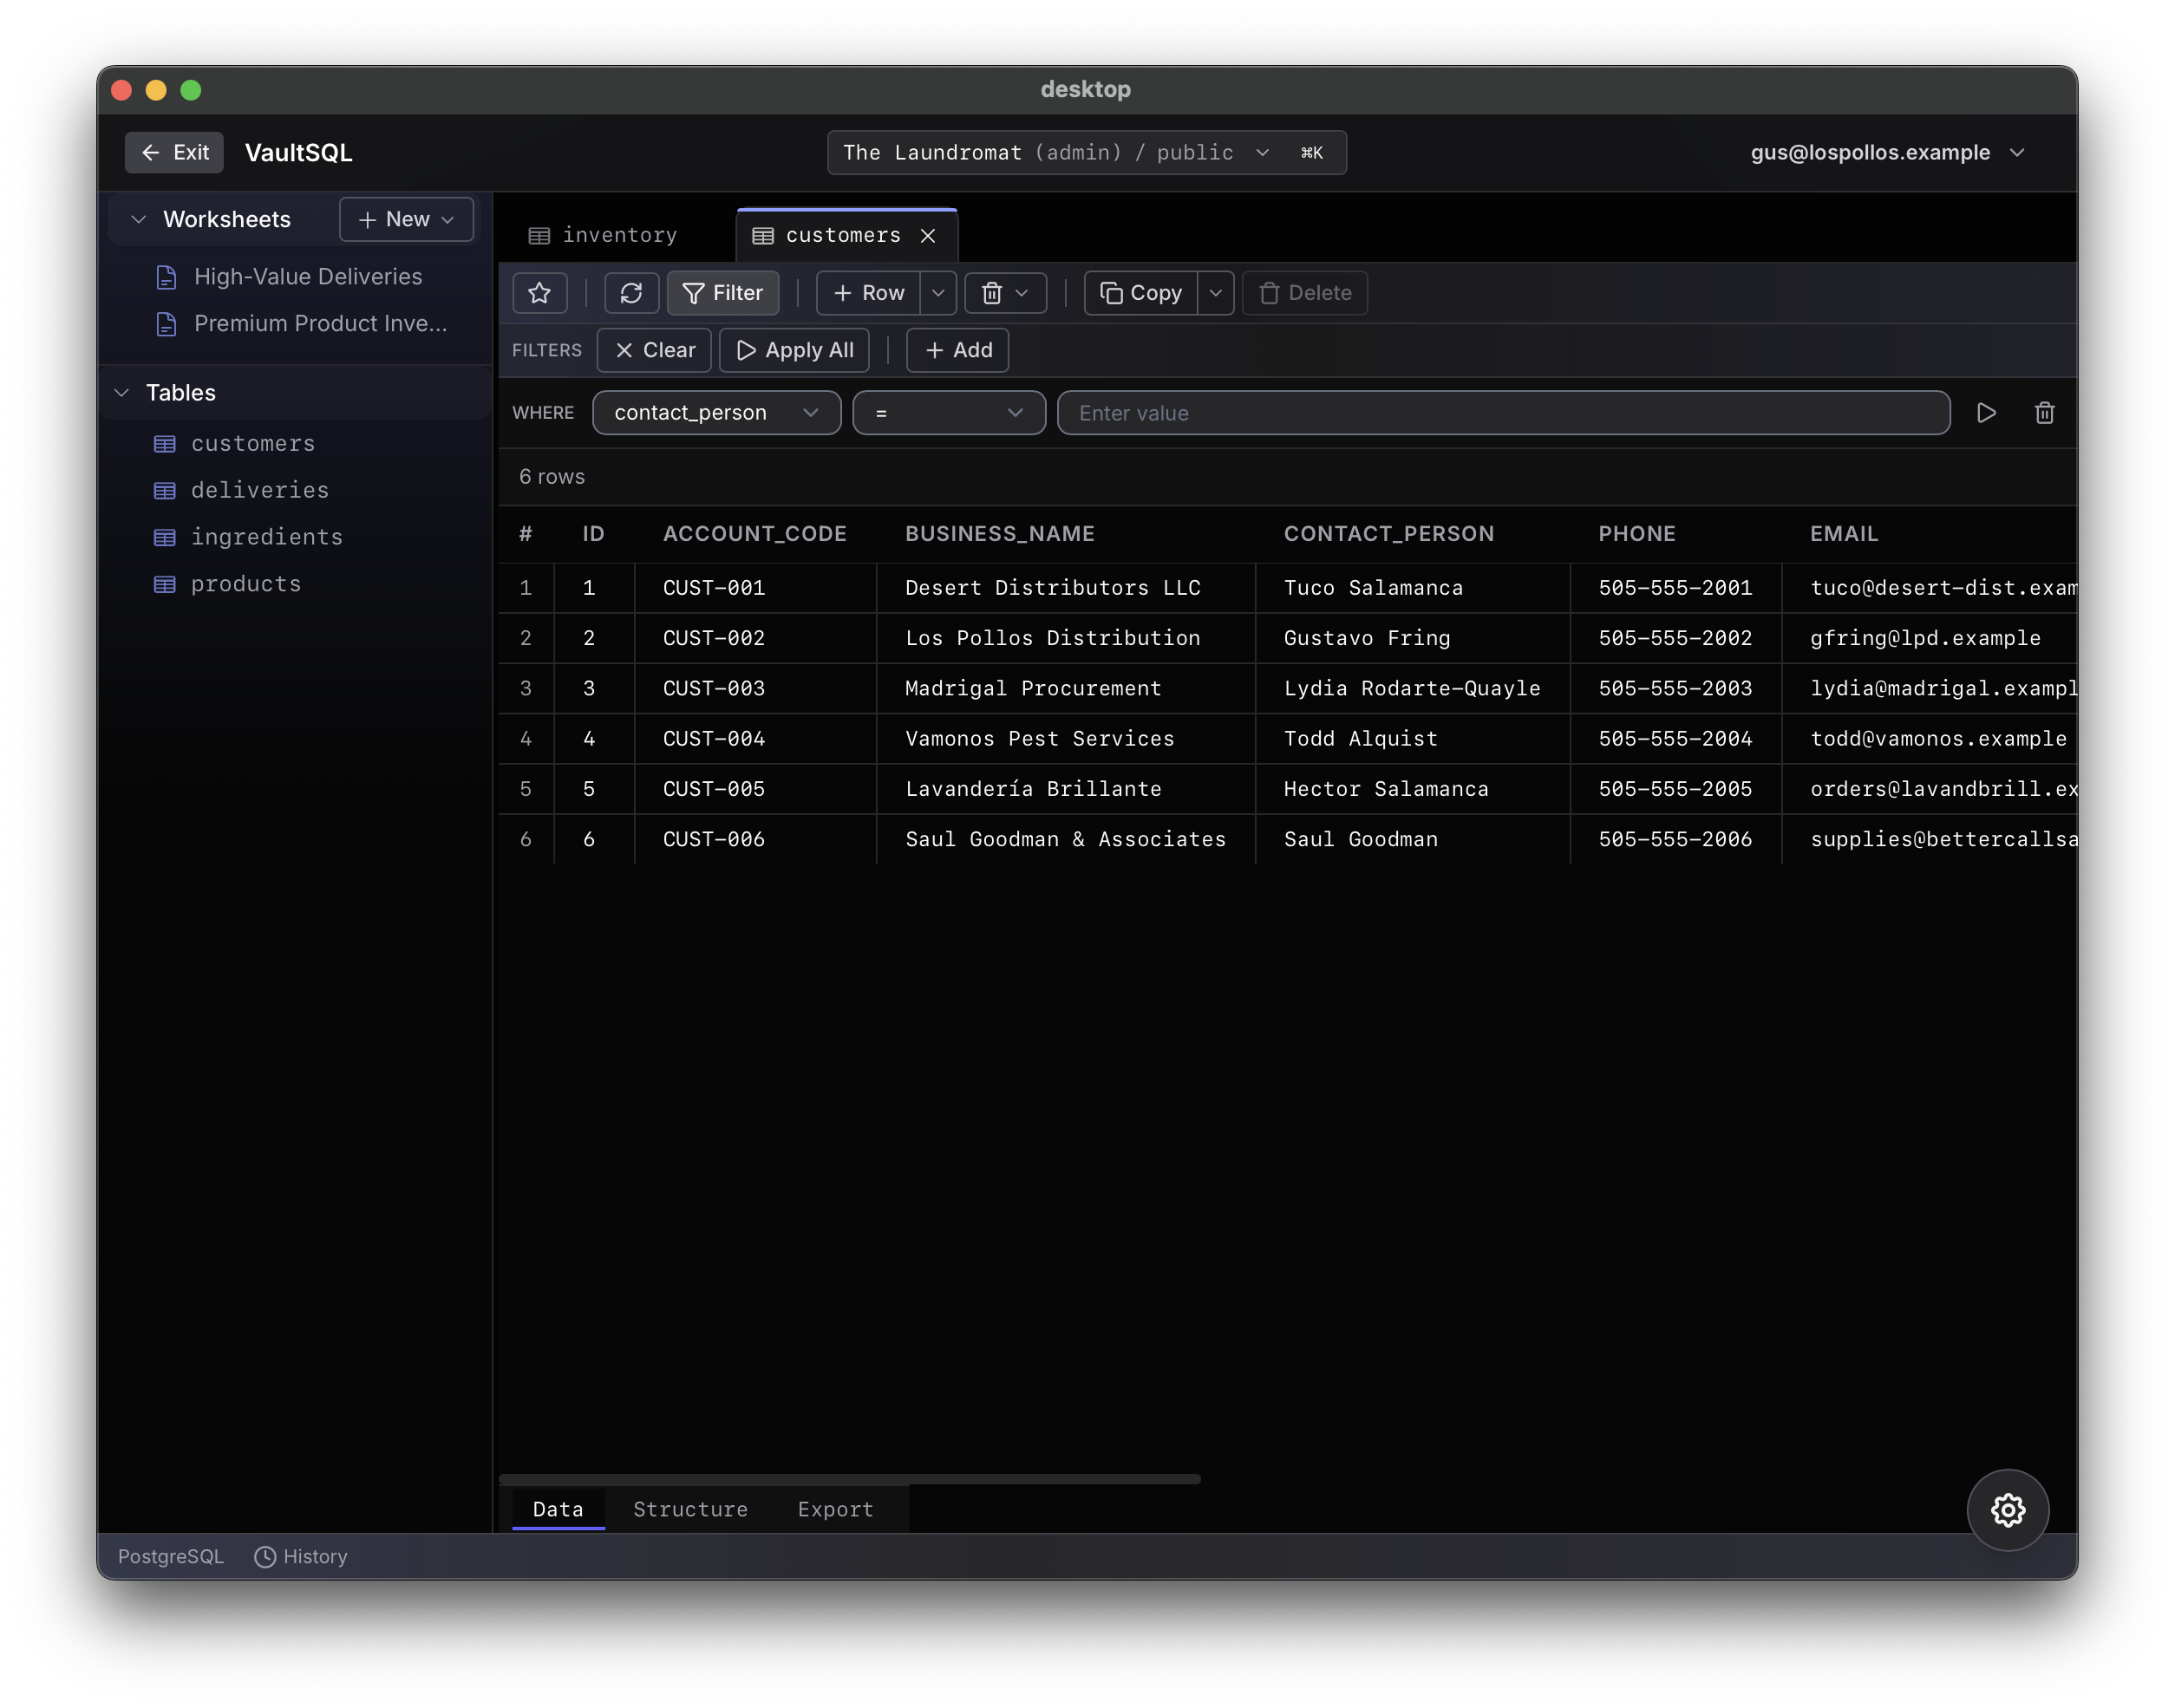
Task: Open the Structure tab
Action: tap(690, 1509)
